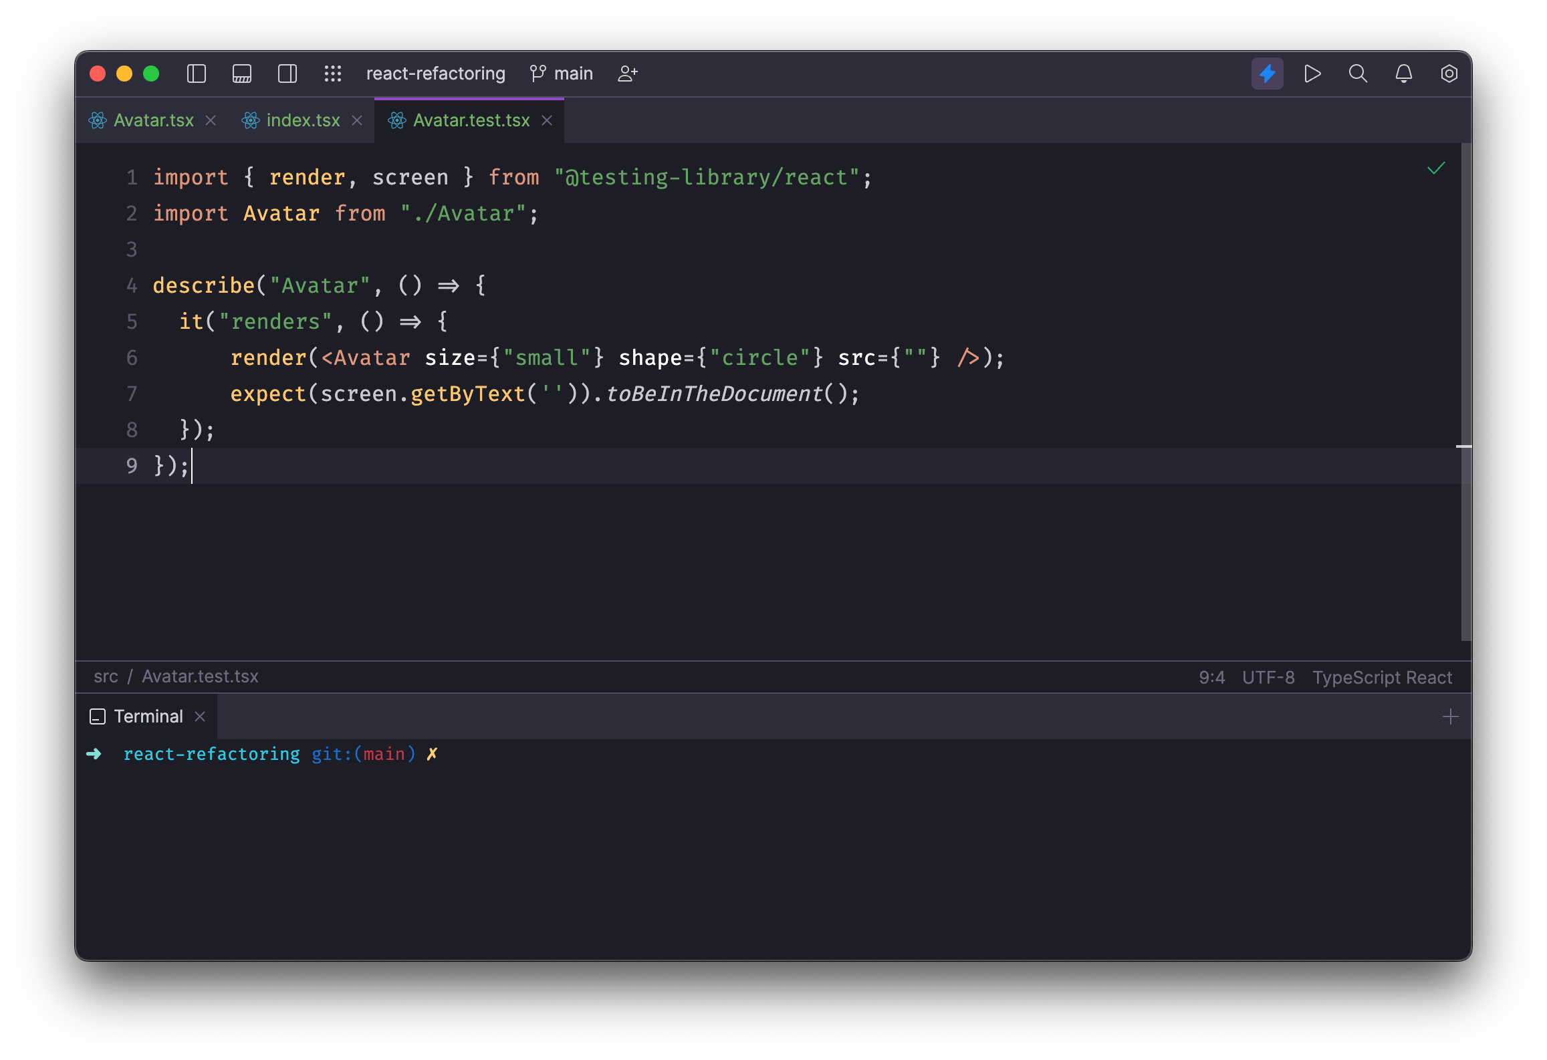
Task: Toggle the right sidebar panel
Action: coord(287,74)
